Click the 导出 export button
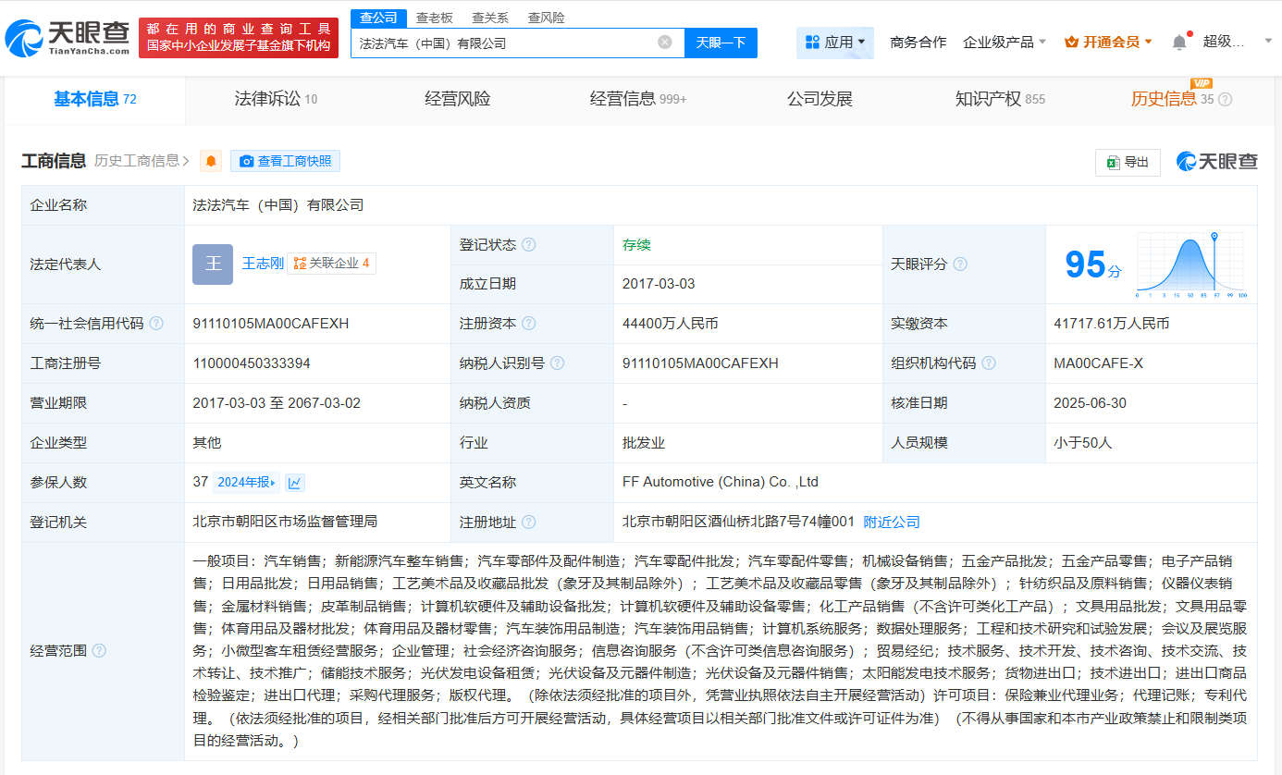 tap(1127, 162)
